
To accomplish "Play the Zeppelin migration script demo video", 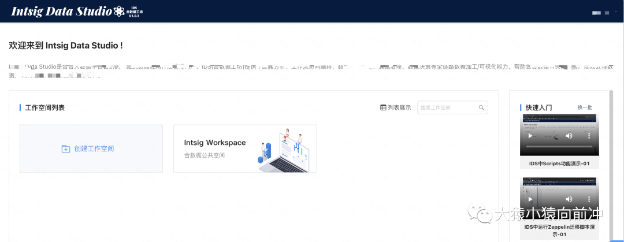I will [530, 199].
